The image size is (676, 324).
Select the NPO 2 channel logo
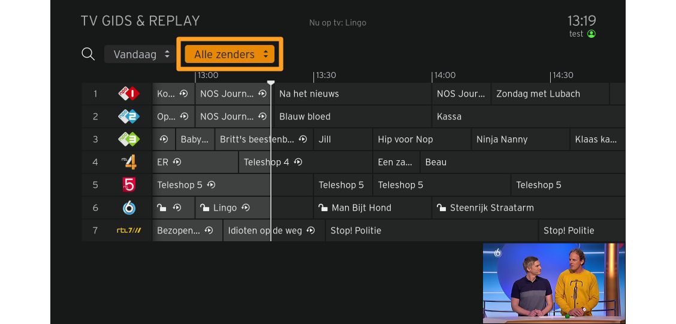128,116
